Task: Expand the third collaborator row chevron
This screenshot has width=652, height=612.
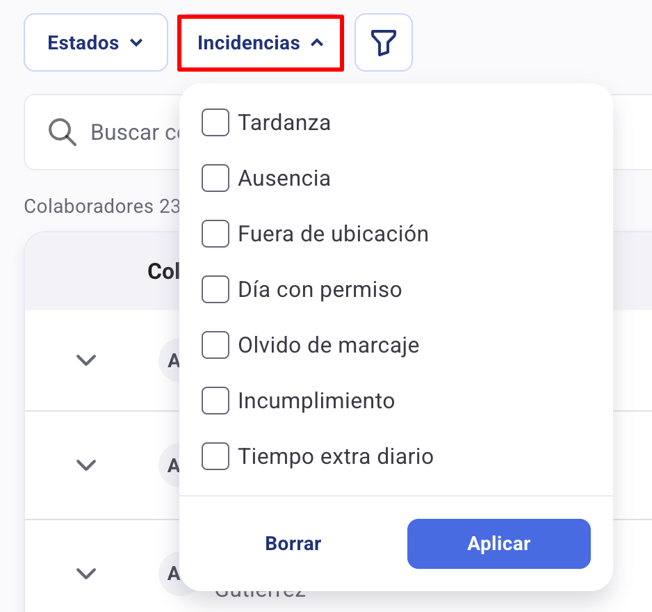Action: coord(85,573)
